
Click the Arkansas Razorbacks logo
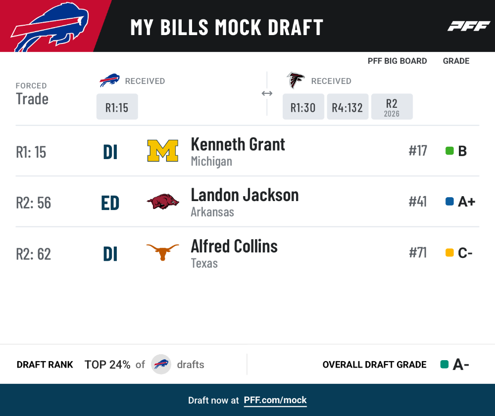(x=163, y=202)
